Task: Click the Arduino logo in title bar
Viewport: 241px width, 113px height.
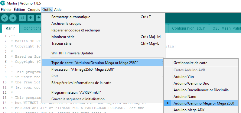Action: point(3,3)
